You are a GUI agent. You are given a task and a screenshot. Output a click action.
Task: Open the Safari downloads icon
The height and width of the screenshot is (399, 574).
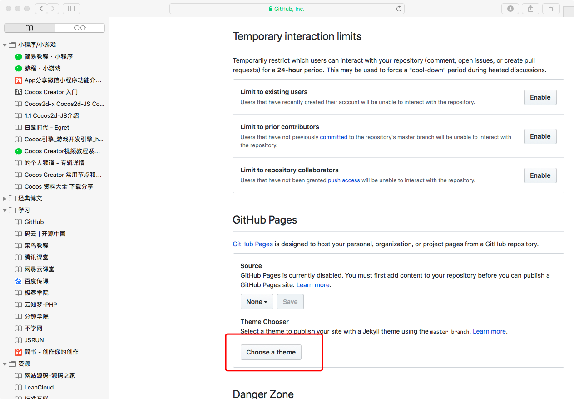[510, 9]
